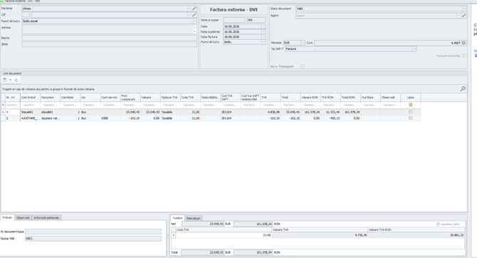
Task: Open the Data factura date dropdown
Action: tap(263, 37)
